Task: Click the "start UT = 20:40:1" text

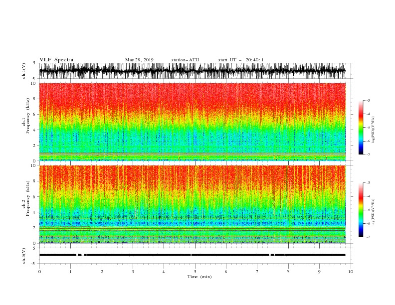Action: 240,60
